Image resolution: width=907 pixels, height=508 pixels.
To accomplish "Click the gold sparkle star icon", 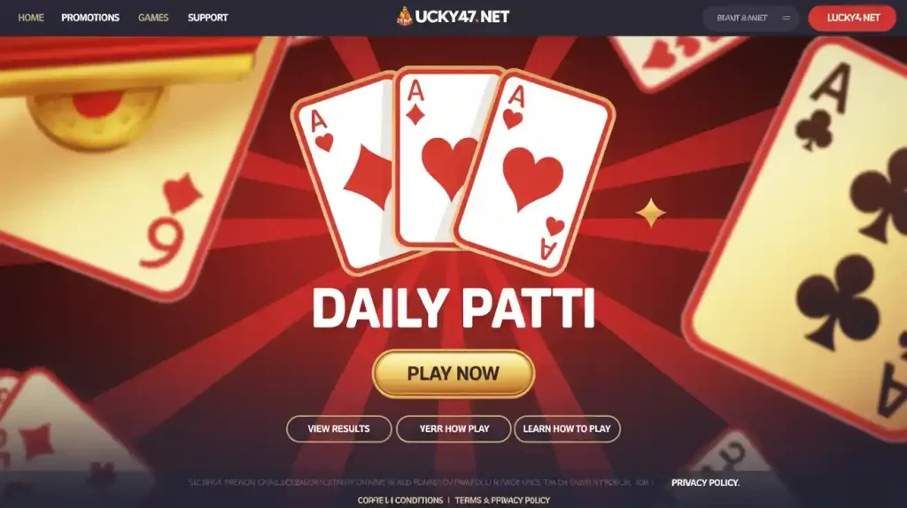I will click(x=651, y=212).
